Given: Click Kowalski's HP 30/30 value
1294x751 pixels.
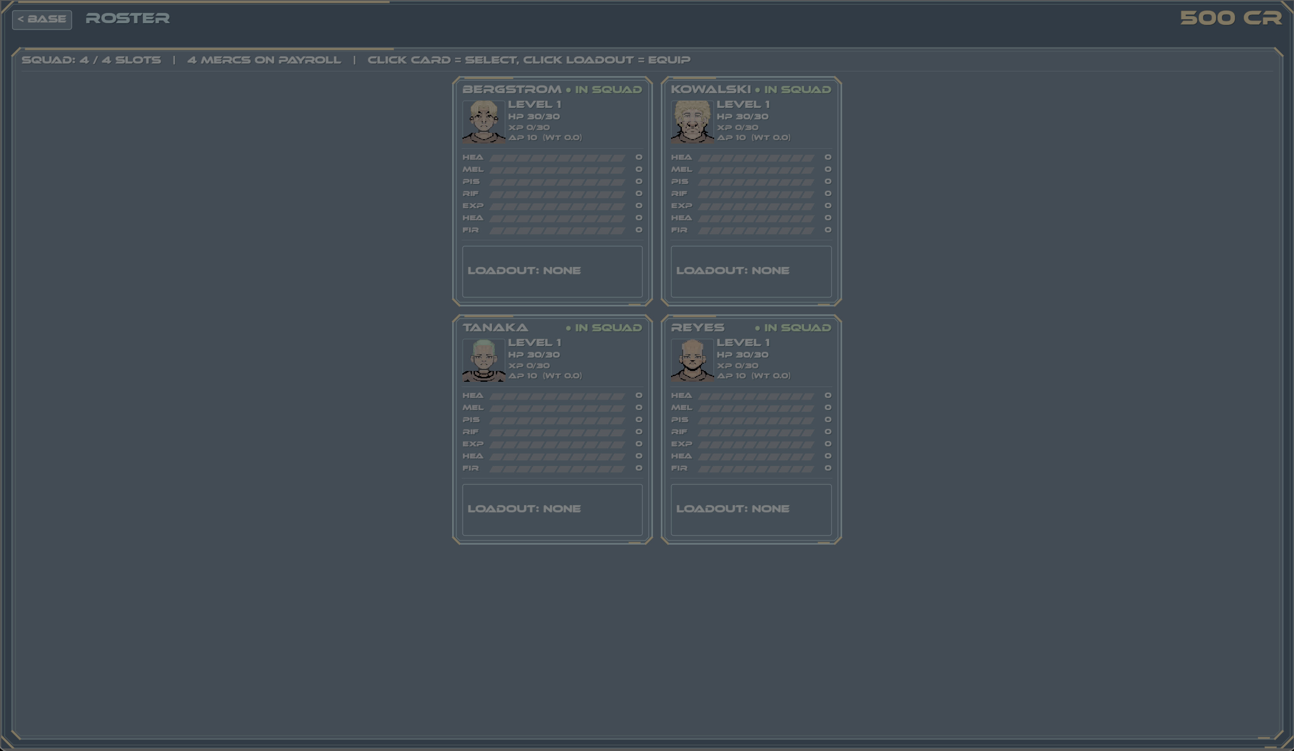Looking at the screenshot, I should (x=743, y=116).
